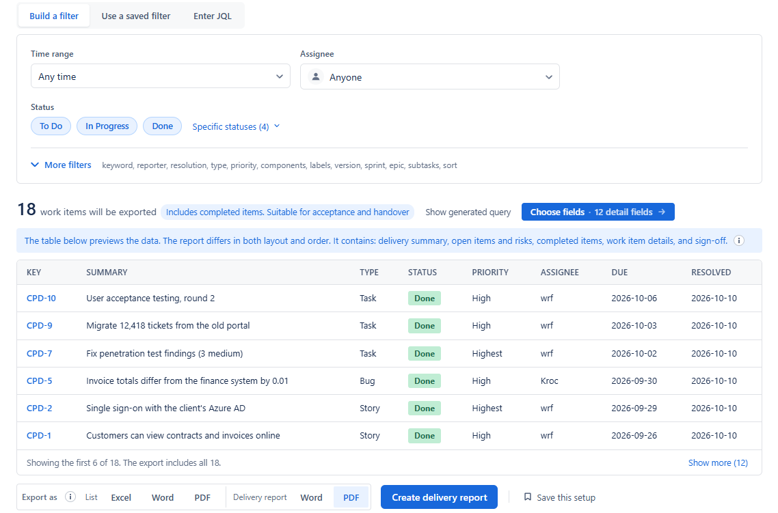This screenshot has height=513, width=778.
Task: Select PDF list export format
Action: 202,497
